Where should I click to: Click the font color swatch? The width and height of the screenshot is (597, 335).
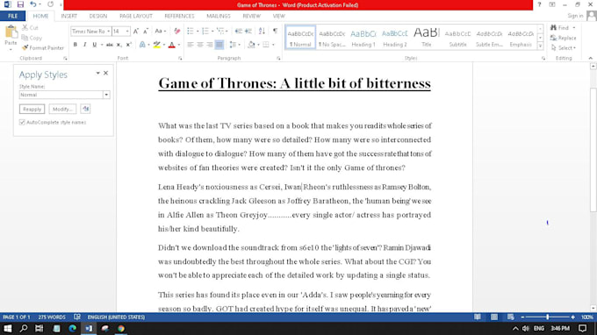(172, 45)
